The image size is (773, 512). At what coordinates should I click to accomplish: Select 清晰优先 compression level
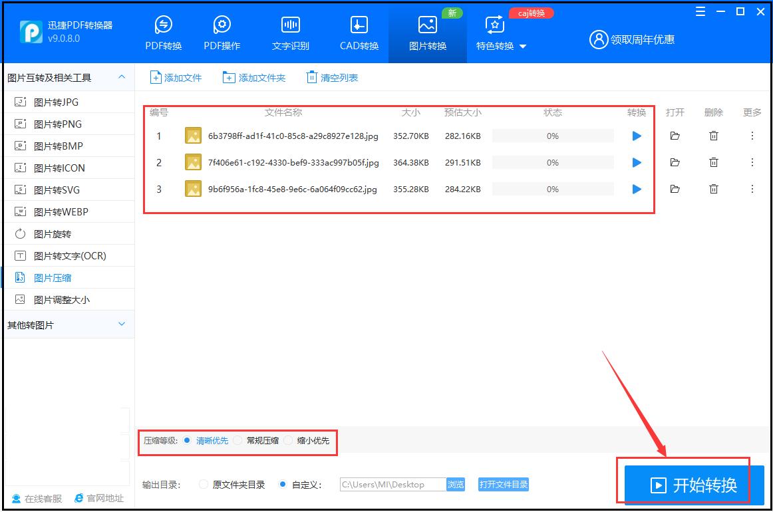209,440
